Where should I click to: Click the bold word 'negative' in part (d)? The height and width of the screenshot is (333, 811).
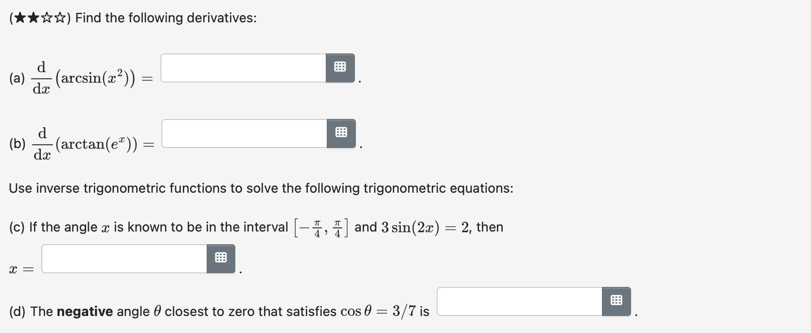click(85, 312)
